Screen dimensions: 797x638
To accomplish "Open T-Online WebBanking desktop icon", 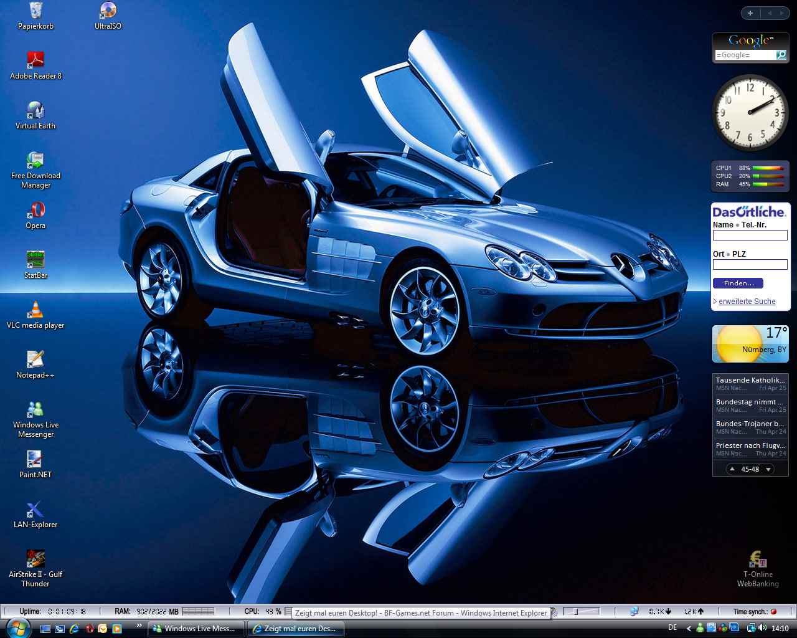I will click(758, 559).
